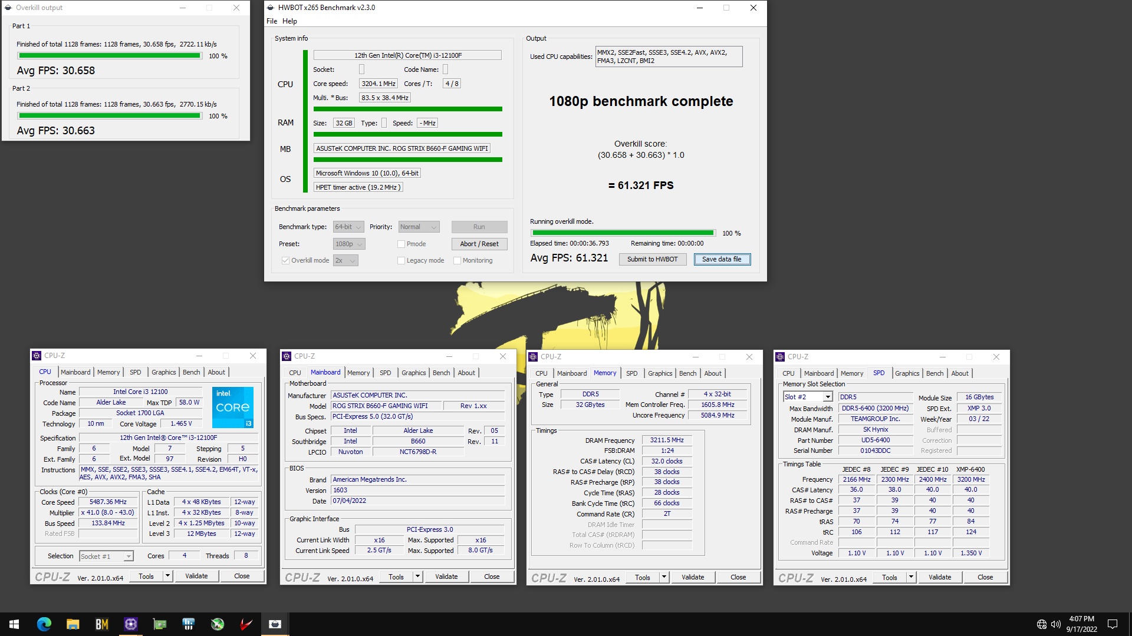
Task: Open the red checkmark app in taskbar
Action: pos(246,624)
